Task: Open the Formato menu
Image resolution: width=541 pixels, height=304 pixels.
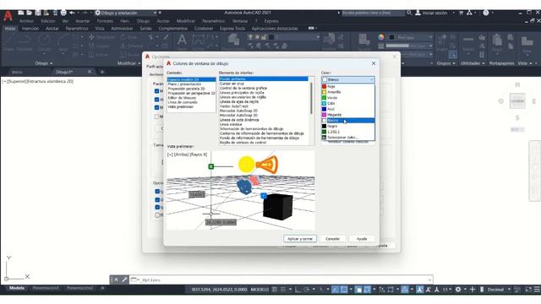Action: coord(105,21)
